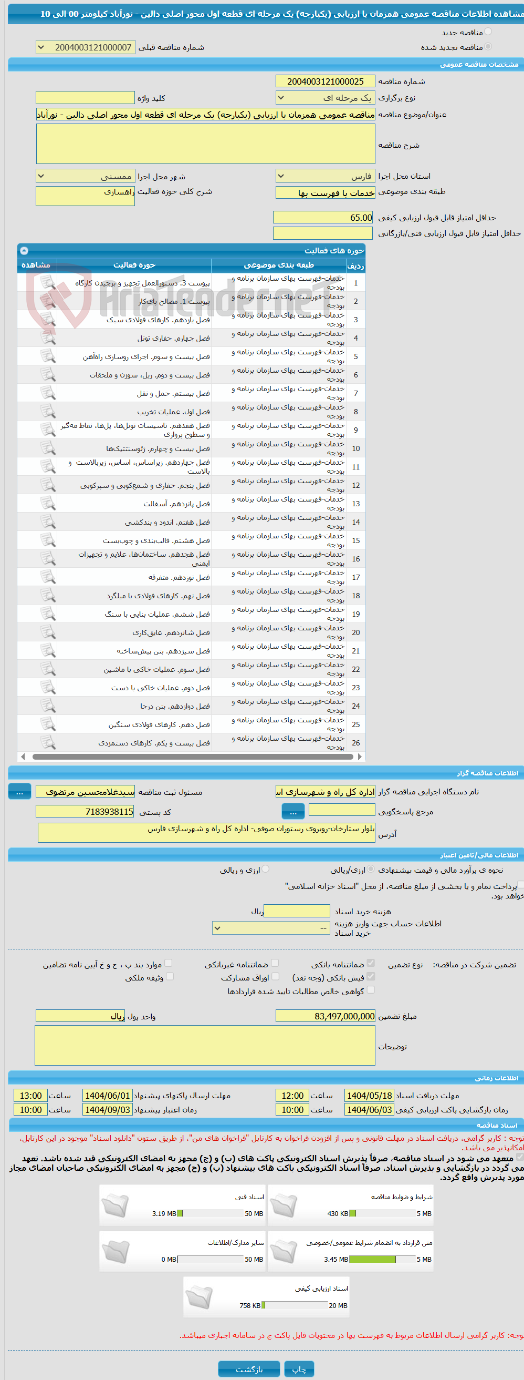Click ellipsis button beside مرجع پاسخگویی
The height and width of the screenshot is (1380, 524).
point(293,812)
